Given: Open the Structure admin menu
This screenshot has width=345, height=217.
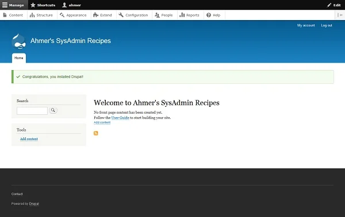Looking at the screenshot, I should point(41,15).
